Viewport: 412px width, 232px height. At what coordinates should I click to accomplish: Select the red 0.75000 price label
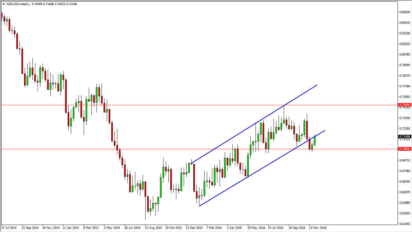coord(404,105)
